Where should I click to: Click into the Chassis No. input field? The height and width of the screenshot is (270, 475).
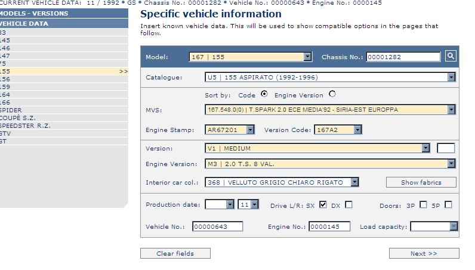tap(403, 57)
